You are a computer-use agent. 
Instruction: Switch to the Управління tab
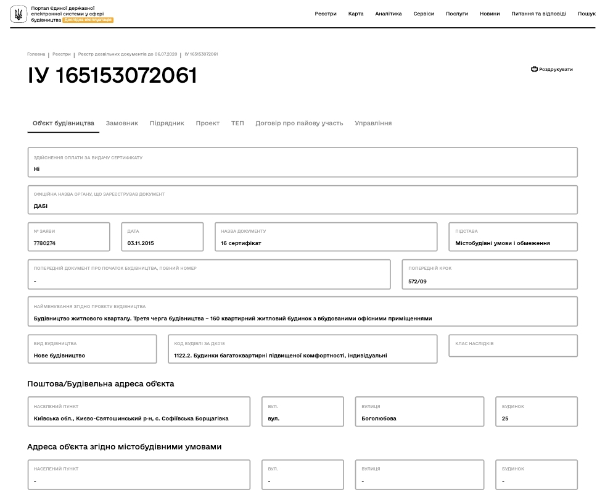click(x=373, y=123)
